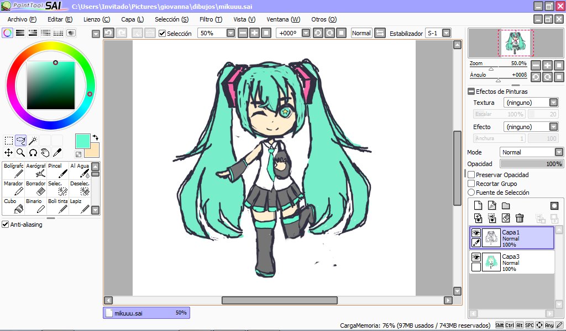Select Fuente de Selección radio option

click(x=471, y=193)
